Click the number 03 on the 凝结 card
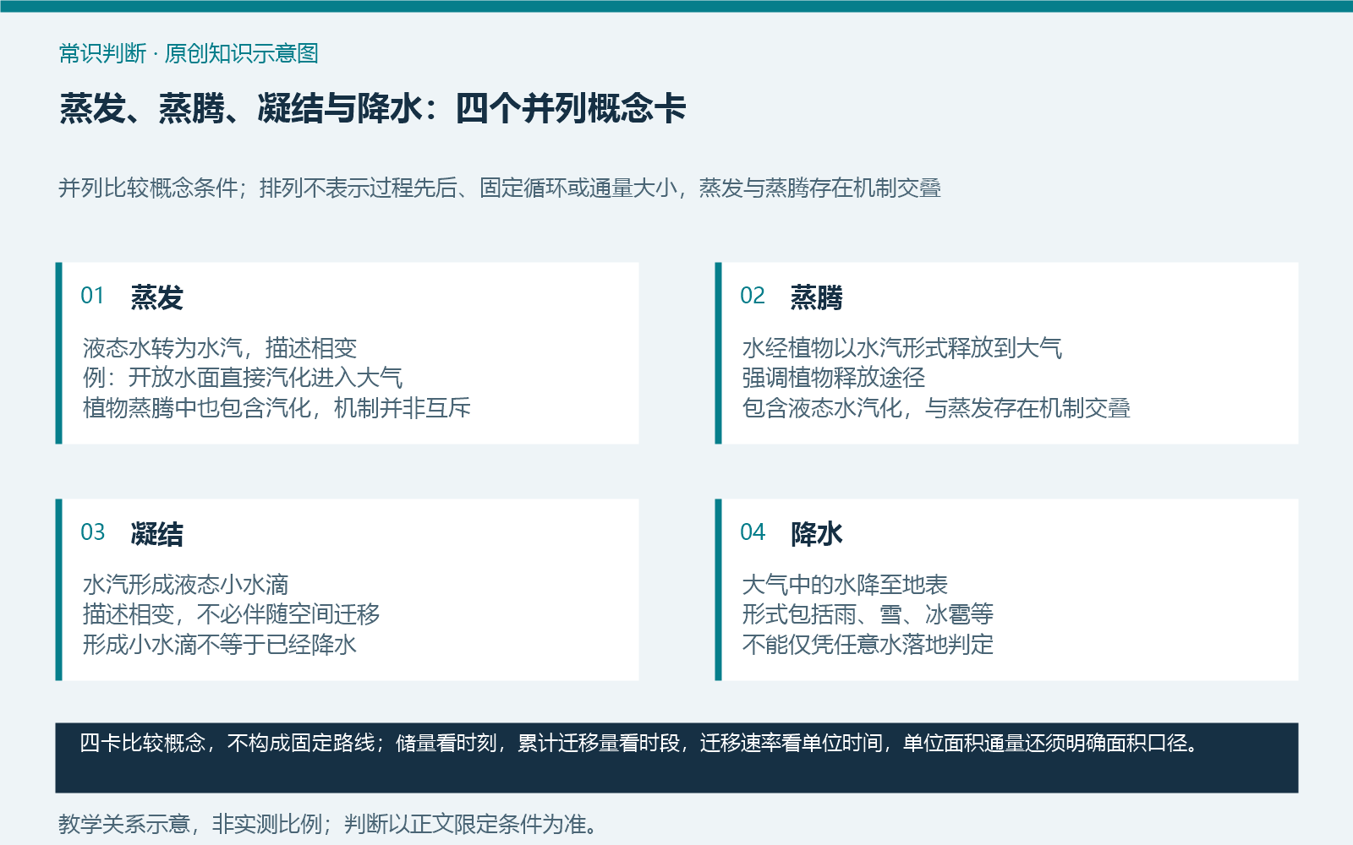The height and width of the screenshot is (845, 1353). (x=92, y=532)
